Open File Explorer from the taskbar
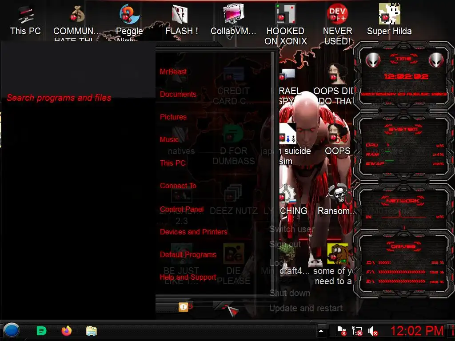This screenshot has height=341, width=455. (x=92, y=331)
